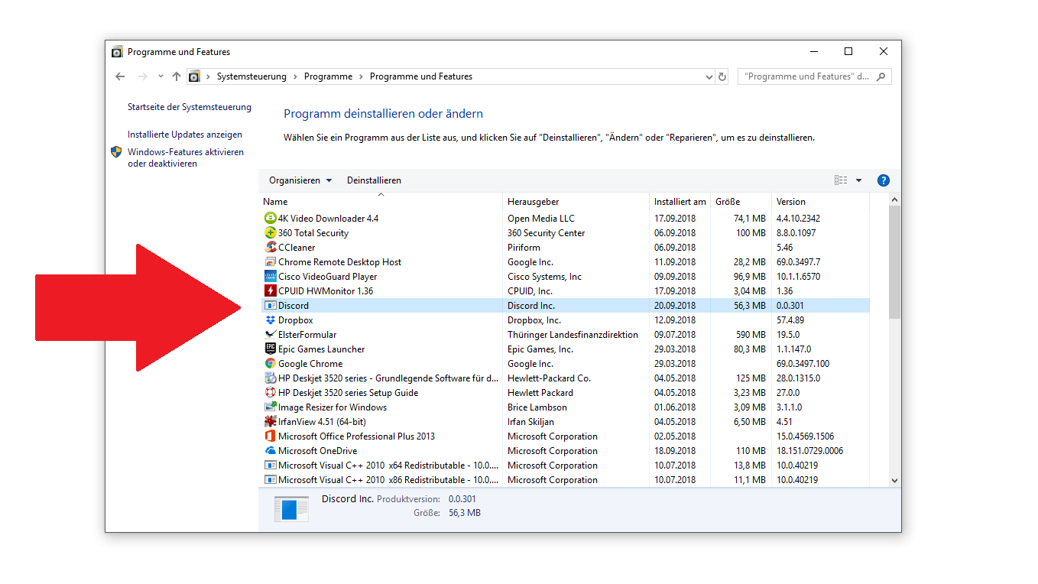Click the 360 Total Security icon
Image resolution: width=1038 pixels, height=584 pixels.
[270, 233]
